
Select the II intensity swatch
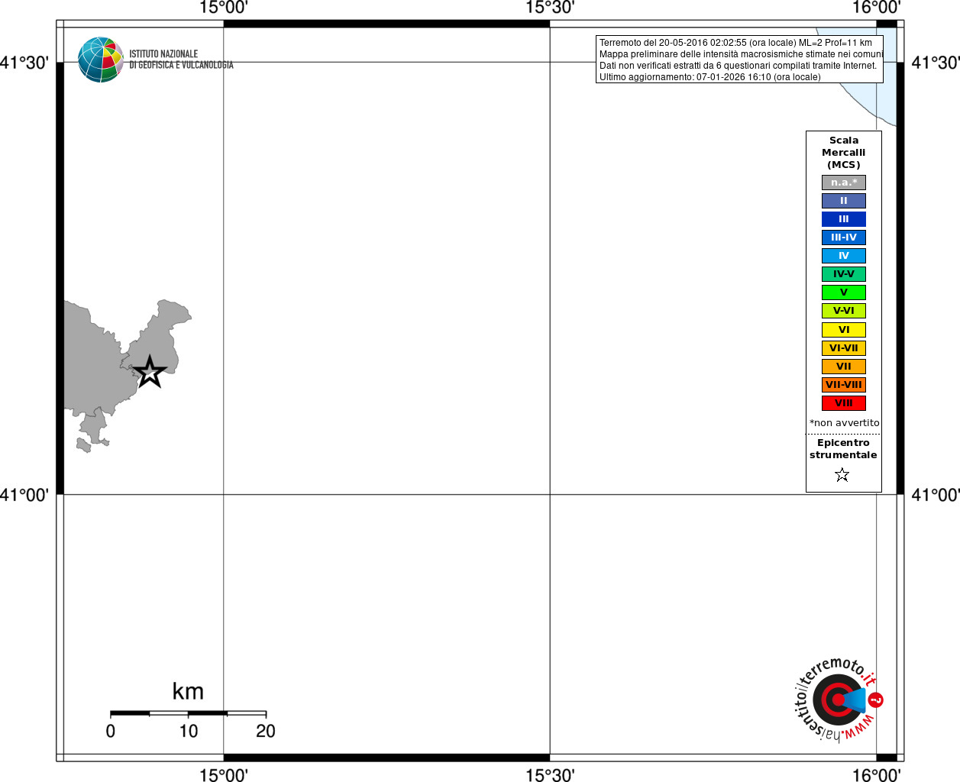tap(843, 201)
